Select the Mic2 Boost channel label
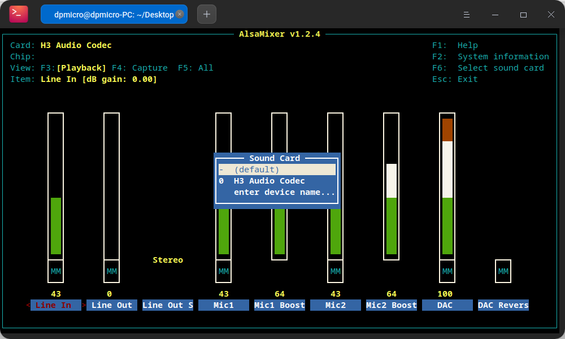The width and height of the screenshot is (565, 339). pos(392,305)
